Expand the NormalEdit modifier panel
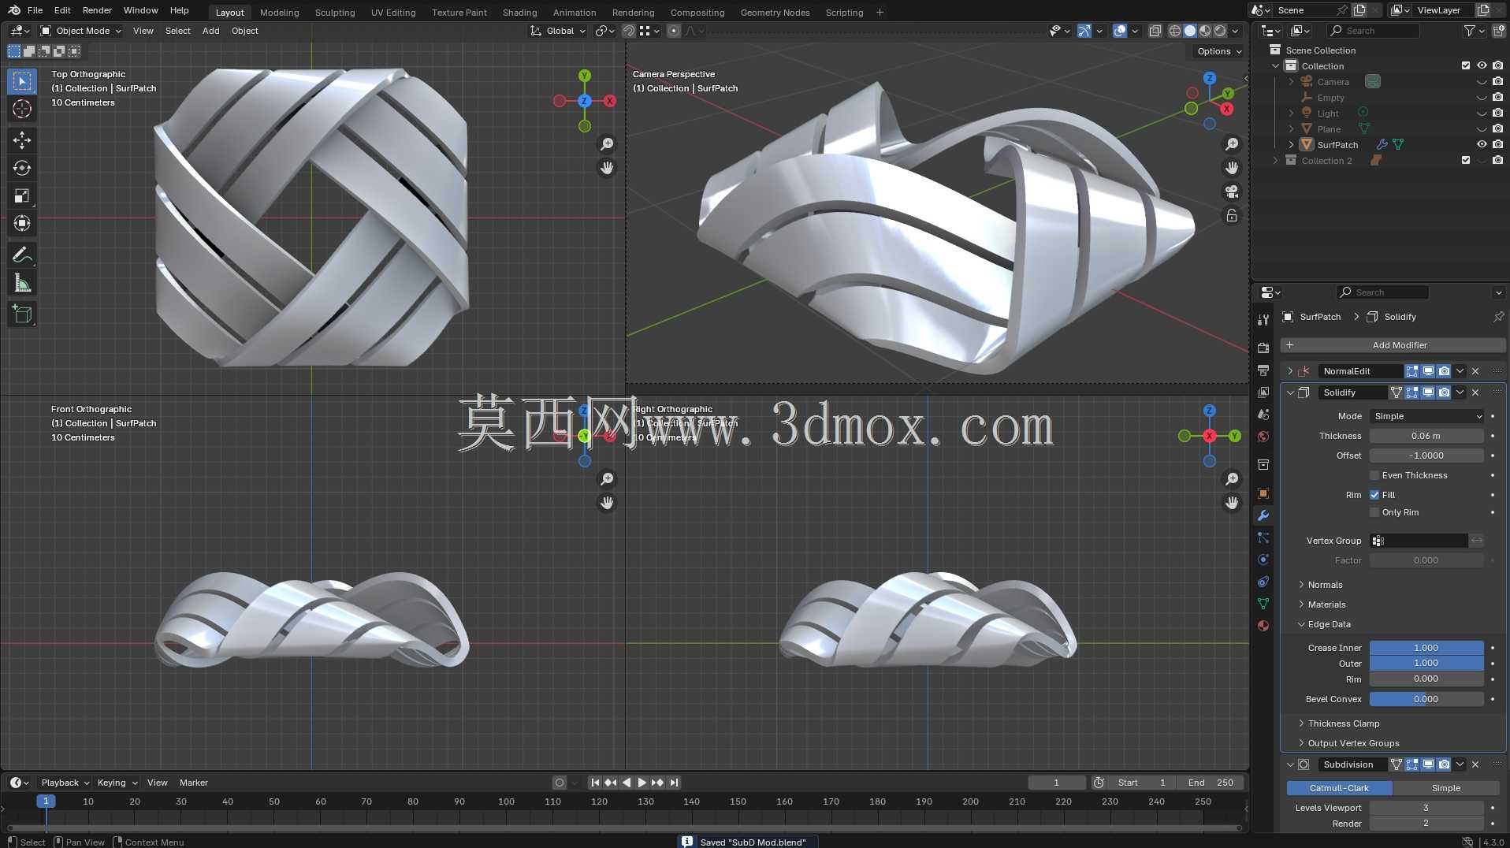This screenshot has height=848, width=1510. point(1290,371)
